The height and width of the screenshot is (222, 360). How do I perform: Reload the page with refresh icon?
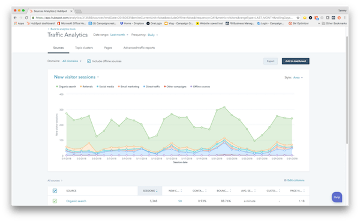pos(26,17)
